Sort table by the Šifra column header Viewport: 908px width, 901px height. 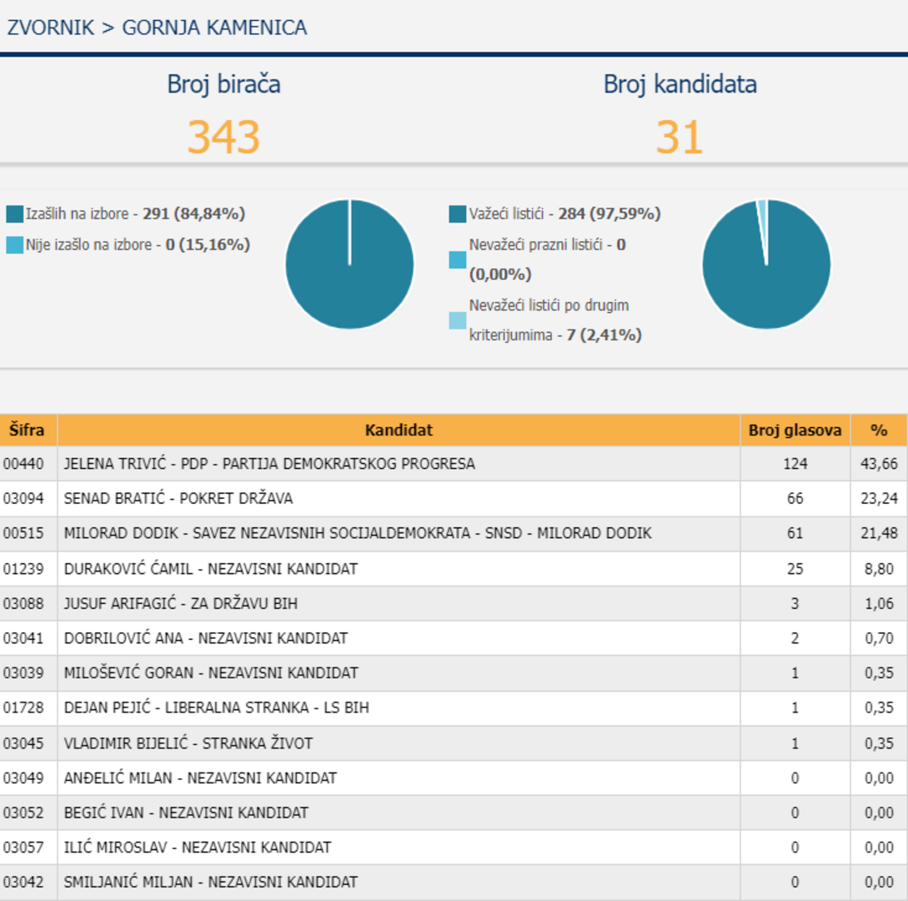tap(28, 430)
